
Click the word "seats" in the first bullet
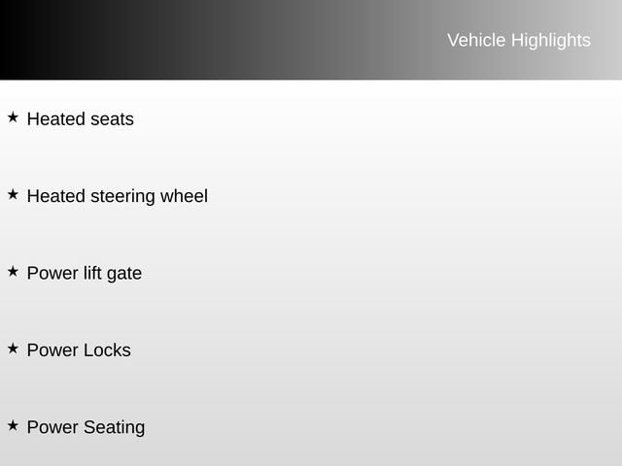click(111, 119)
